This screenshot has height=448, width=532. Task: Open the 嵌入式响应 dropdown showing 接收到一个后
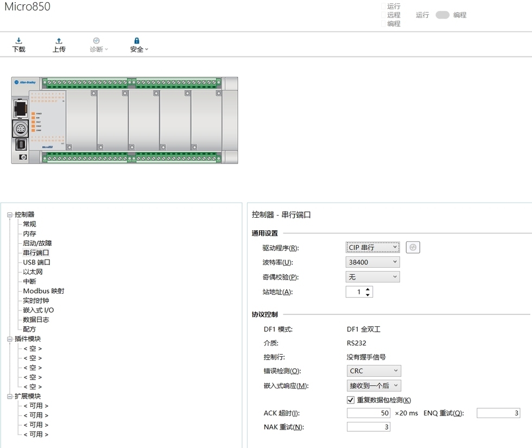(x=374, y=386)
